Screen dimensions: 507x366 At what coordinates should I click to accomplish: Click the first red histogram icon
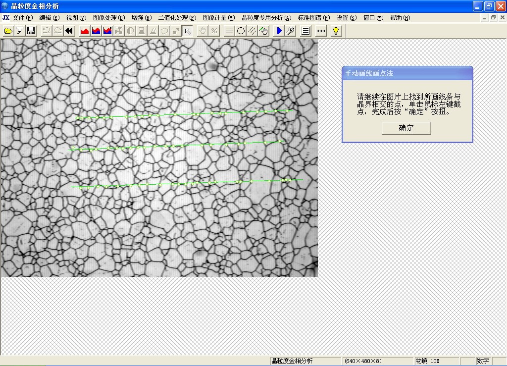85,31
